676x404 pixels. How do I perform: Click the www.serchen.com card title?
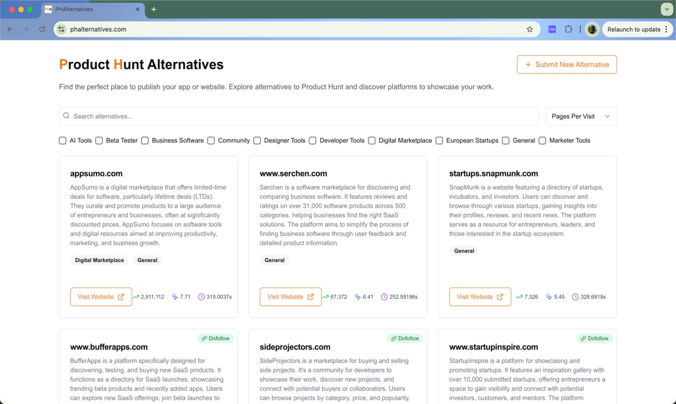click(x=293, y=173)
